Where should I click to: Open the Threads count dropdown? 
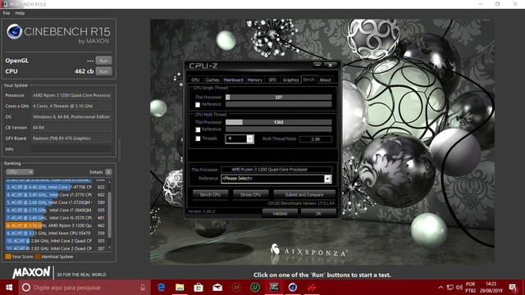(249, 138)
